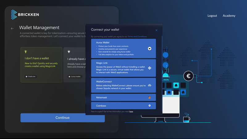Open the Terms and Conditions link

point(137,37)
